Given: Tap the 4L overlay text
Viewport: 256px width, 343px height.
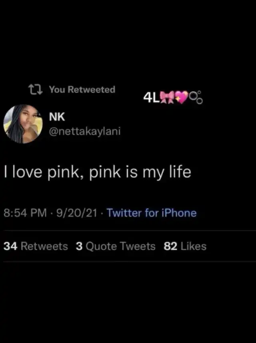Looking at the screenshot, I should [x=152, y=97].
